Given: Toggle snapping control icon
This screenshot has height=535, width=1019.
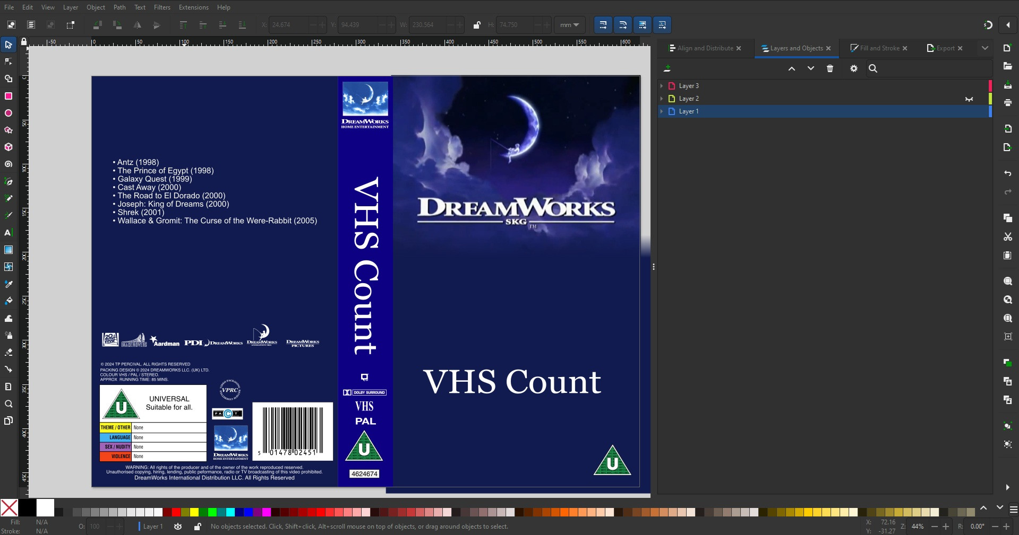Looking at the screenshot, I should click(988, 25).
